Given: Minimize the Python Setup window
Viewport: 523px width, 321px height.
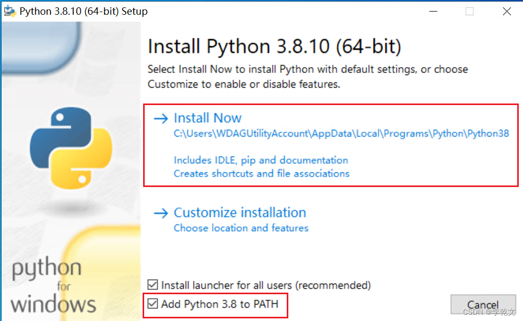Looking at the screenshot, I should pyautogui.click(x=433, y=12).
